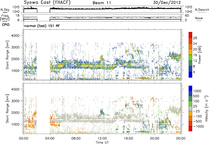209x144 pixels.
Task: Click 'normal (fast) 151 RF' text
Action: pos(42,26)
